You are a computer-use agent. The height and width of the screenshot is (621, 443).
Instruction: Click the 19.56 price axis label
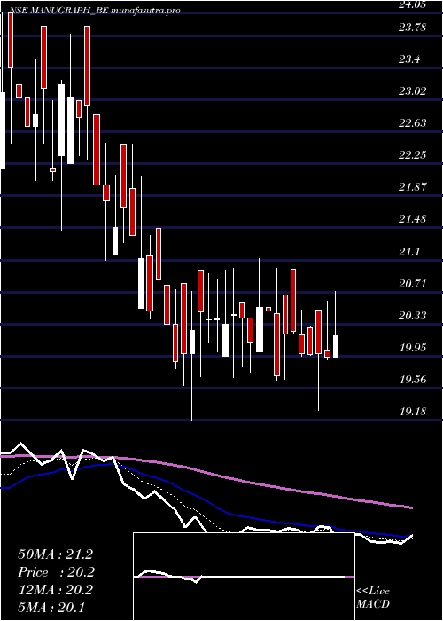click(x=413, y=380)
